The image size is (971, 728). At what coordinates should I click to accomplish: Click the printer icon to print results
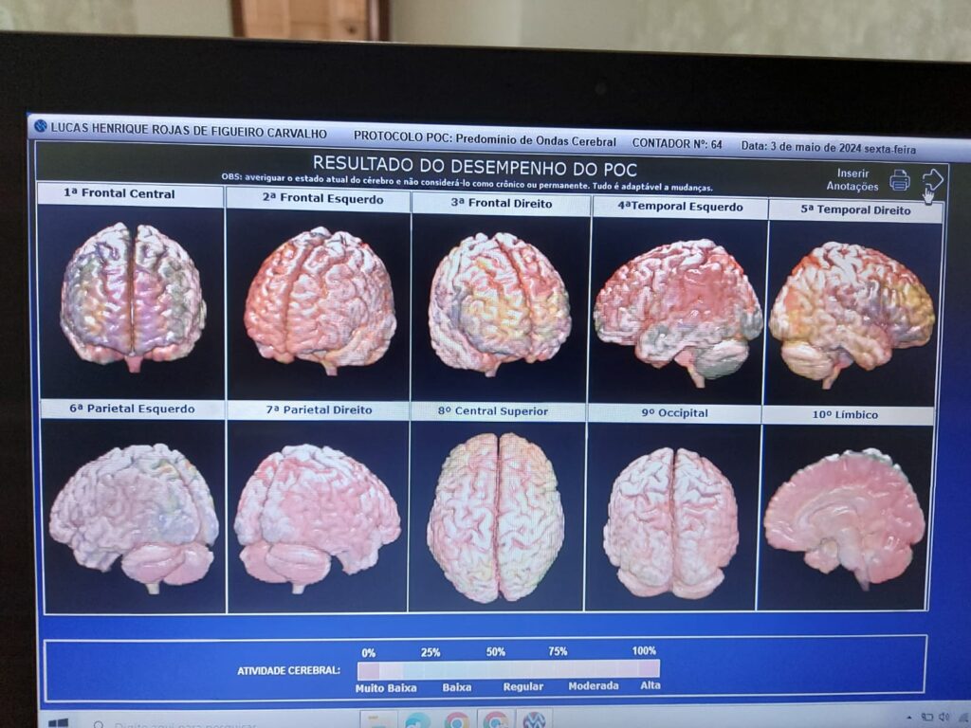899,180
